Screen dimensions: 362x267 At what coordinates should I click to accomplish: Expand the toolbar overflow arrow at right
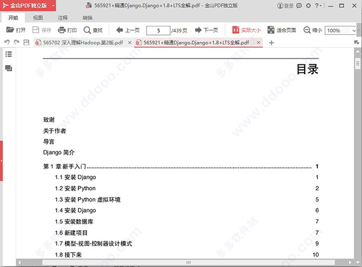[x=359, y=30]
